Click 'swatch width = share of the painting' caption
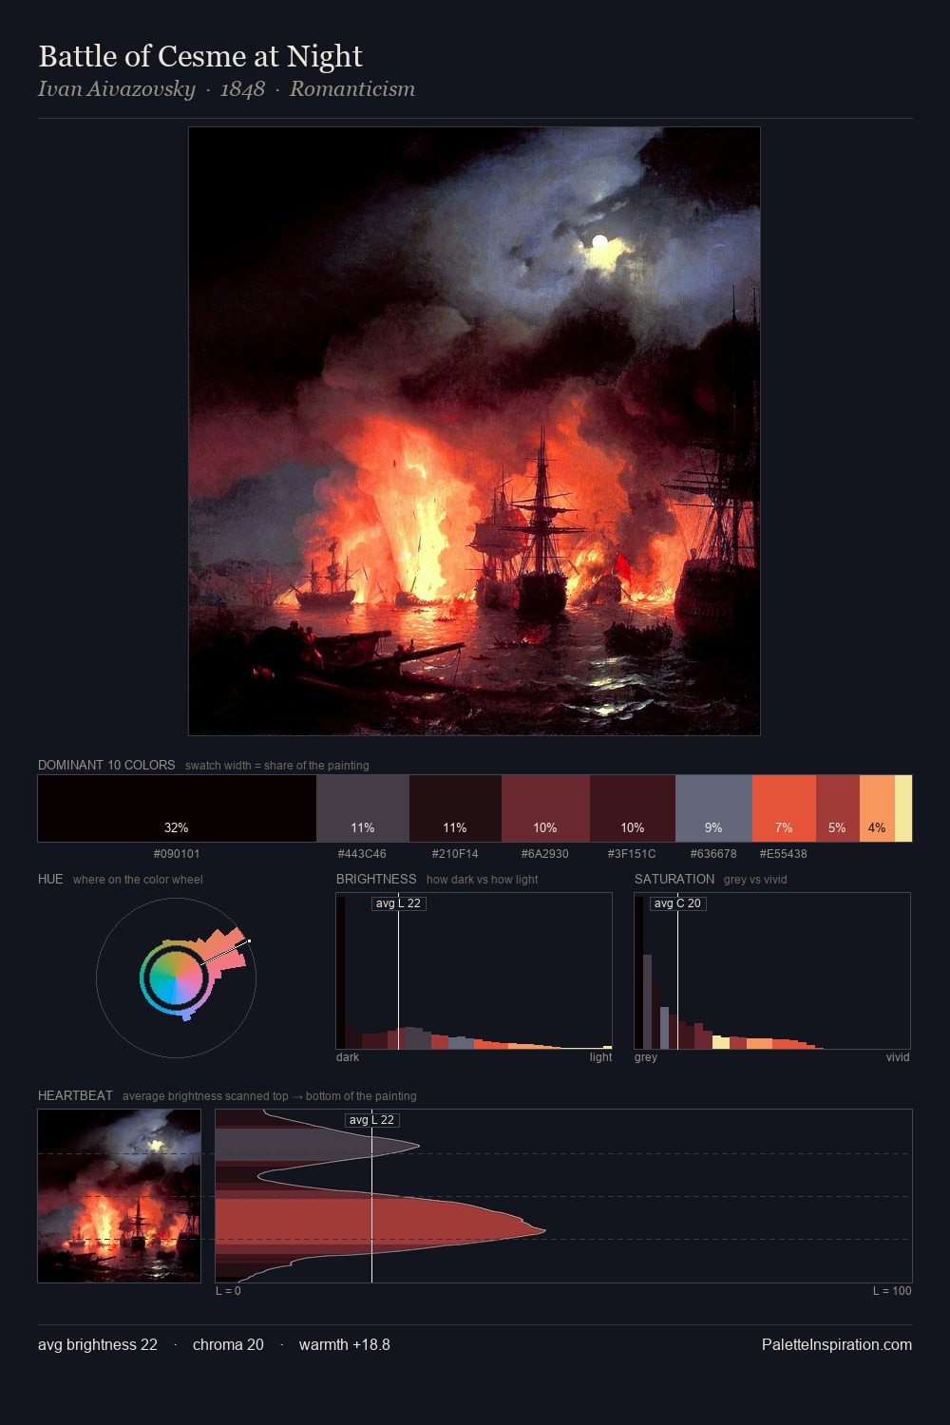950x1425 pixels. 277,766
